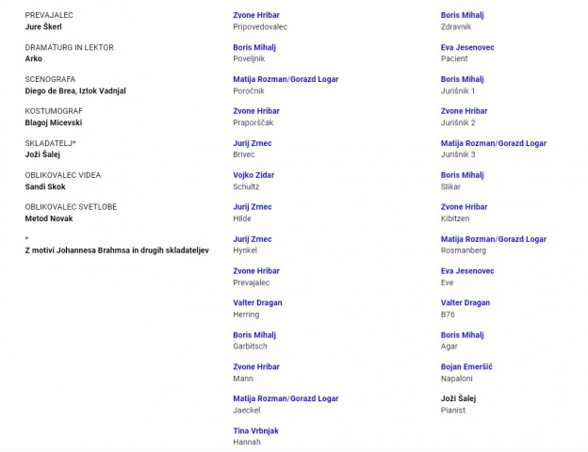The image size is (588, 452).
Task: Open Valter Dragan link above B76
Action: pyautogui.click(x=465, y=303)
